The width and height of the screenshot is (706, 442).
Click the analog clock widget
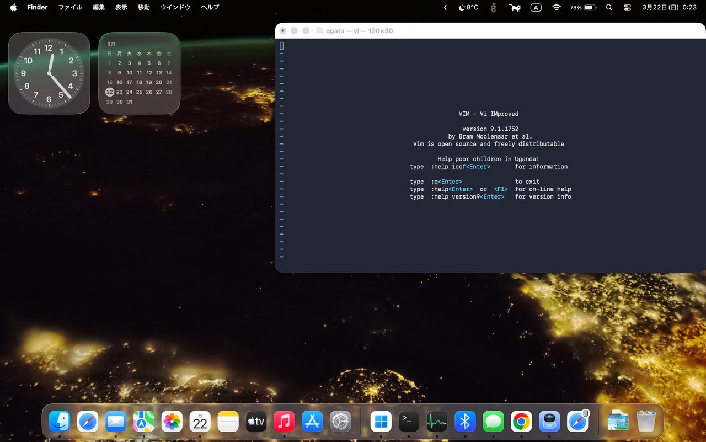(x=49, y=73)
